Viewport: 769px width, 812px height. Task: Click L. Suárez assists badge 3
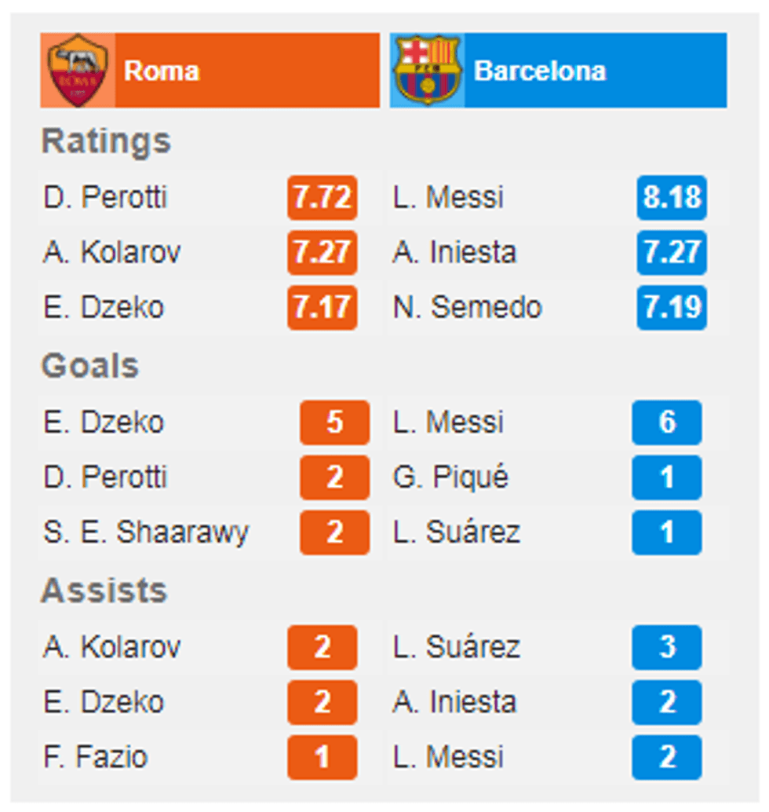pos(667,647)
